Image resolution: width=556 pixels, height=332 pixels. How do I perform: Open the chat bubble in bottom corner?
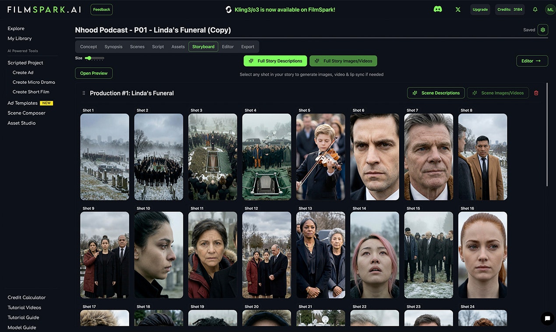click(547, 319)
